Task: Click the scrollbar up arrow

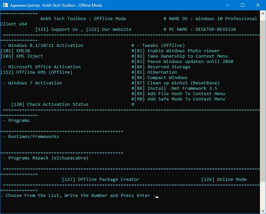Action: pos(263,14)
